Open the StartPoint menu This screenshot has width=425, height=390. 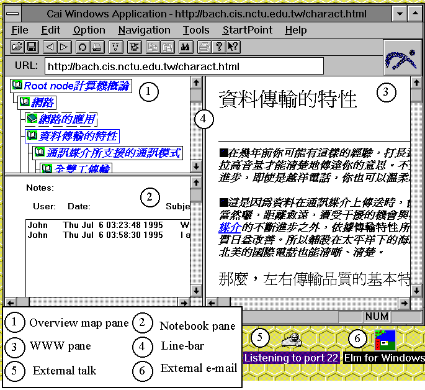point(247,30)
